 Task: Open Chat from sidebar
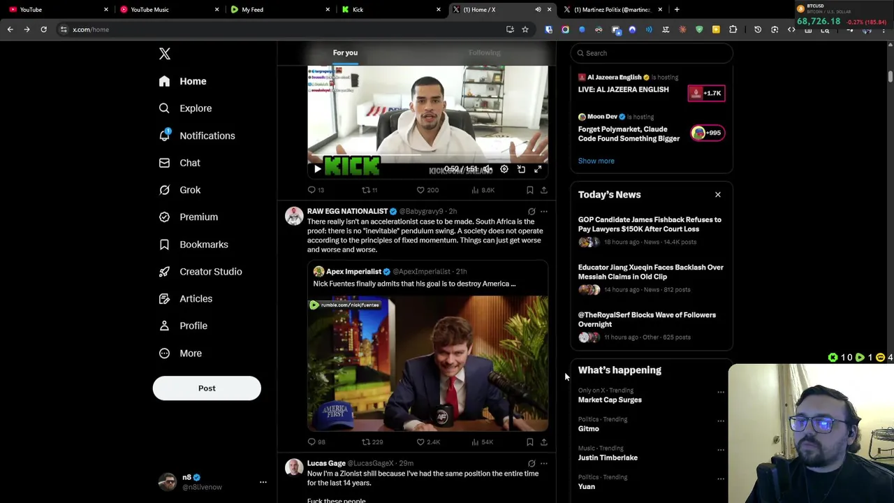click(x=179, y=163)
